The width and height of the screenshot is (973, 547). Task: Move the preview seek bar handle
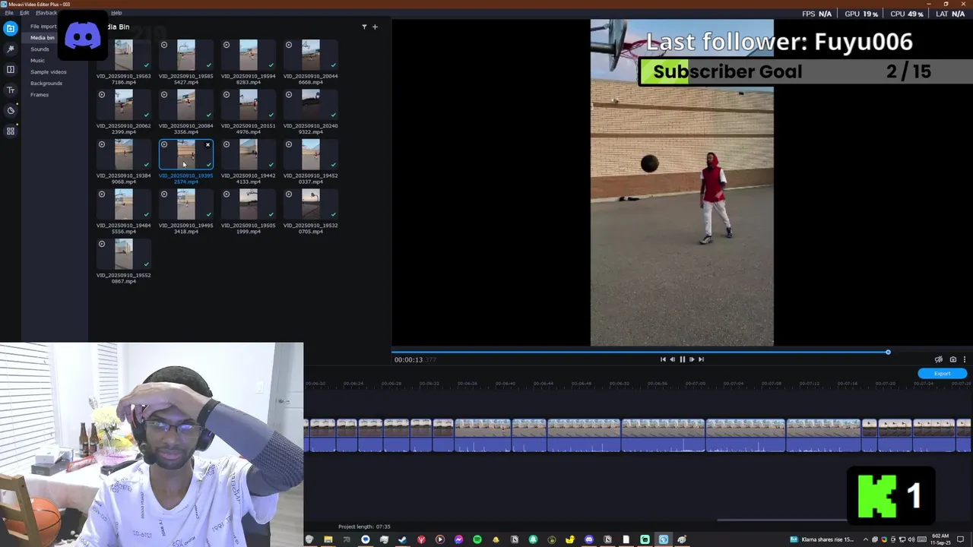click(888, 352)
